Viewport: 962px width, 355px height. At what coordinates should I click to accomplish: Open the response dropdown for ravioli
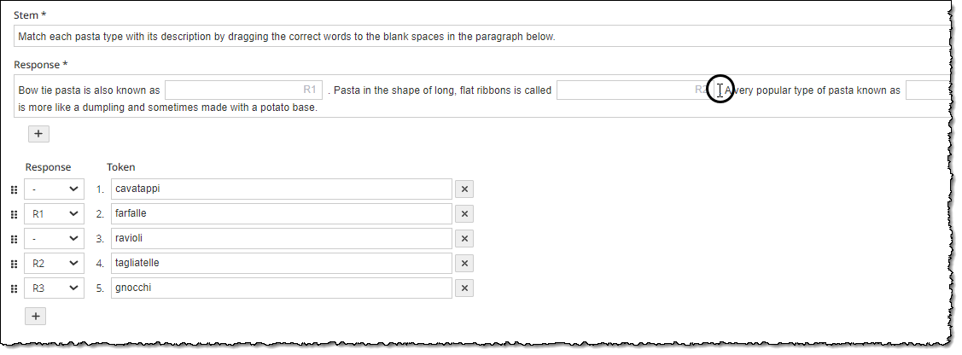click(x=54, y=238)
